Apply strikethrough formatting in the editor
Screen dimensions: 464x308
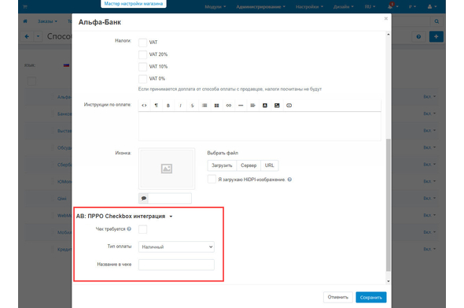tap(193, 106)
